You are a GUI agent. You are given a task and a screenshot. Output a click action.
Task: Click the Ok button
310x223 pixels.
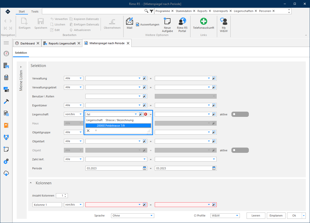tap(294, 216)
